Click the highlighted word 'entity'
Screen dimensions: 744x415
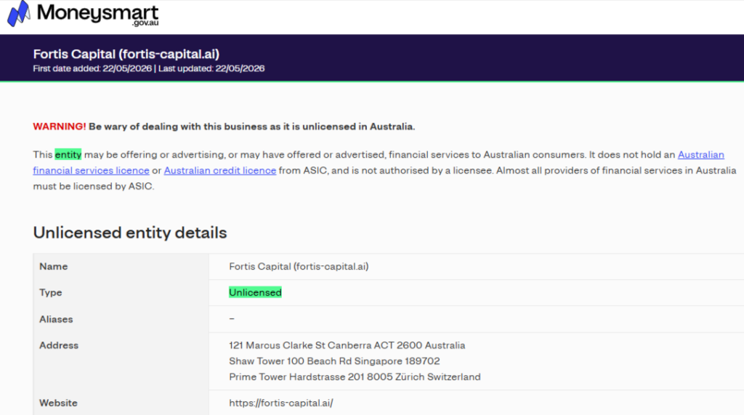pyautogui.click(x=68, y=154)
